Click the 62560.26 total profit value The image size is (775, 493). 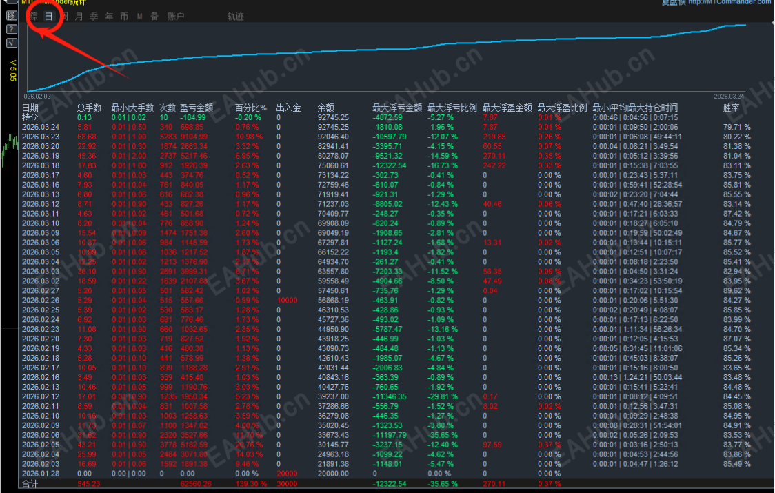point(196,483)
